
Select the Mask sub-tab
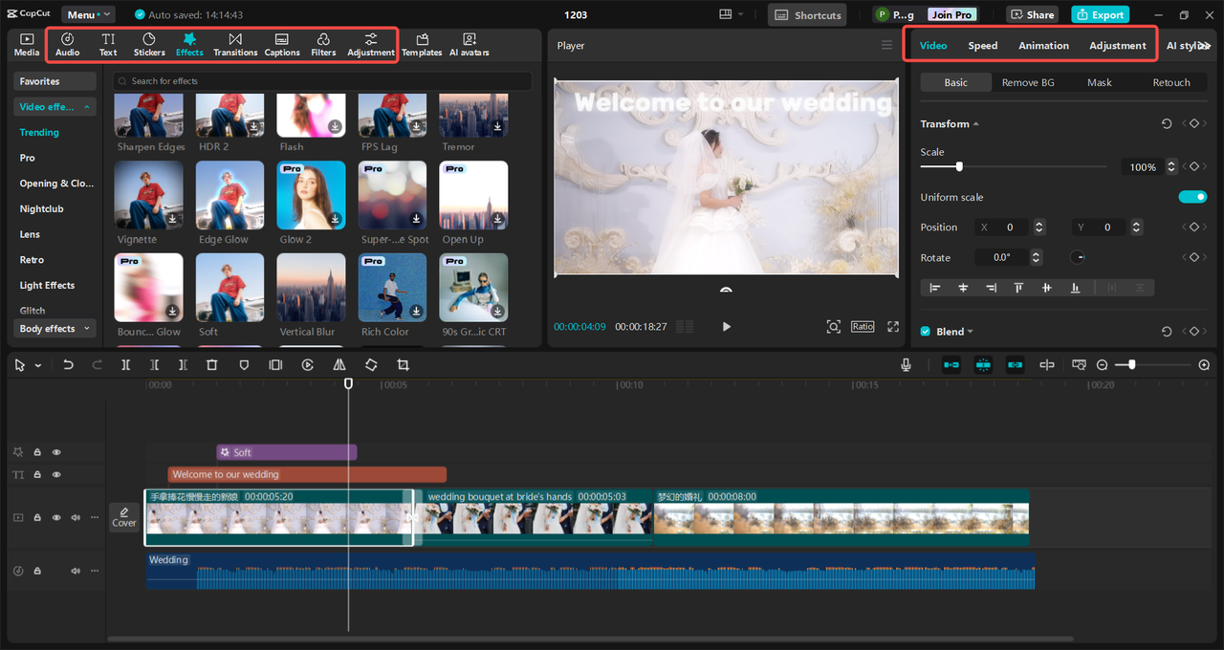1099,83
